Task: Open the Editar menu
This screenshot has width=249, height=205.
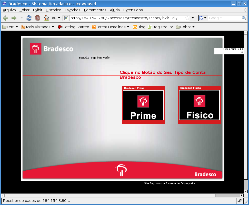Action: [x=24, y=10]
